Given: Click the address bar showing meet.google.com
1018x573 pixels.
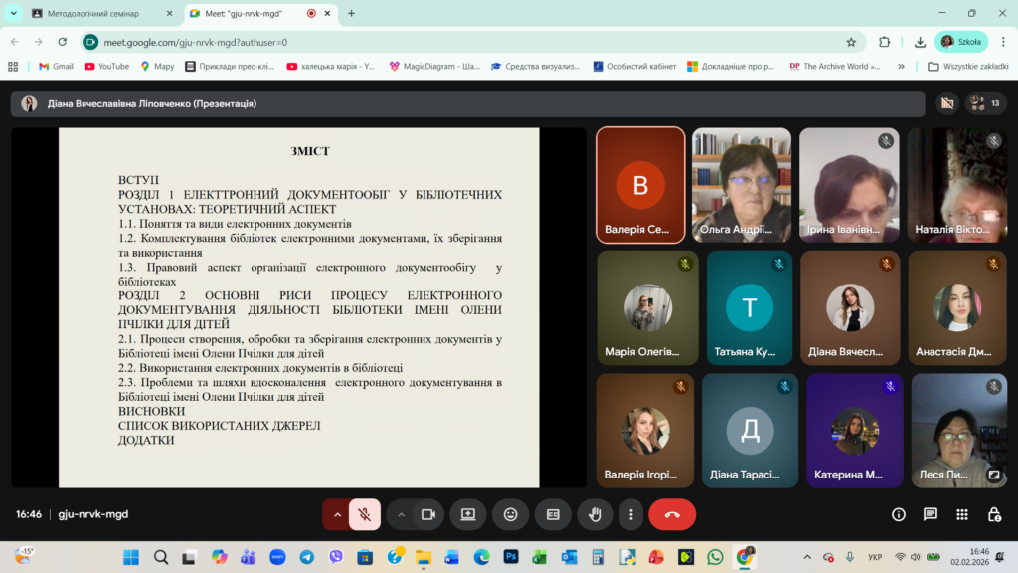Looking at the screenshot, I should [x=447, y=42].
